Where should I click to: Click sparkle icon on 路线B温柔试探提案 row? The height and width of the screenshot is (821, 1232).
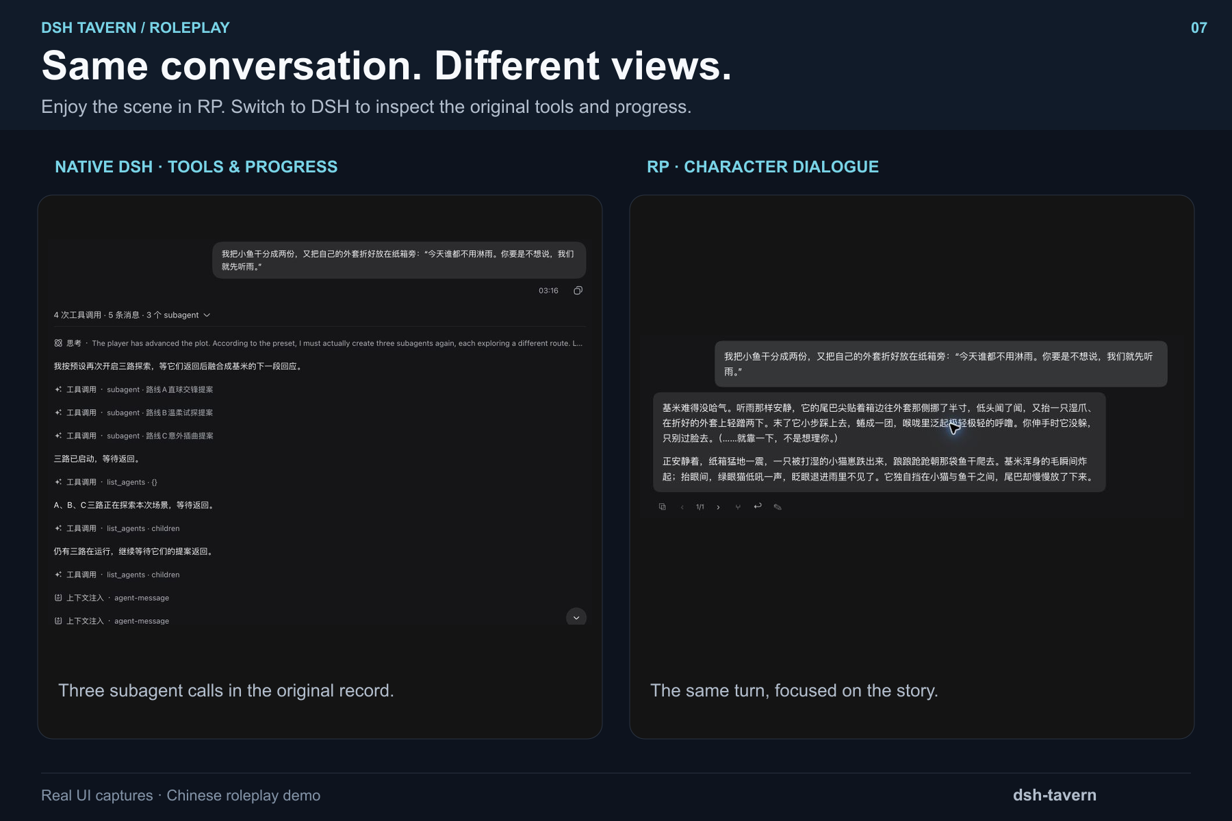coord(58,413)
